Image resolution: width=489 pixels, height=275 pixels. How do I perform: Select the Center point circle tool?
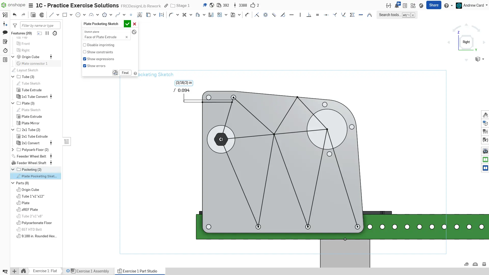78,15
